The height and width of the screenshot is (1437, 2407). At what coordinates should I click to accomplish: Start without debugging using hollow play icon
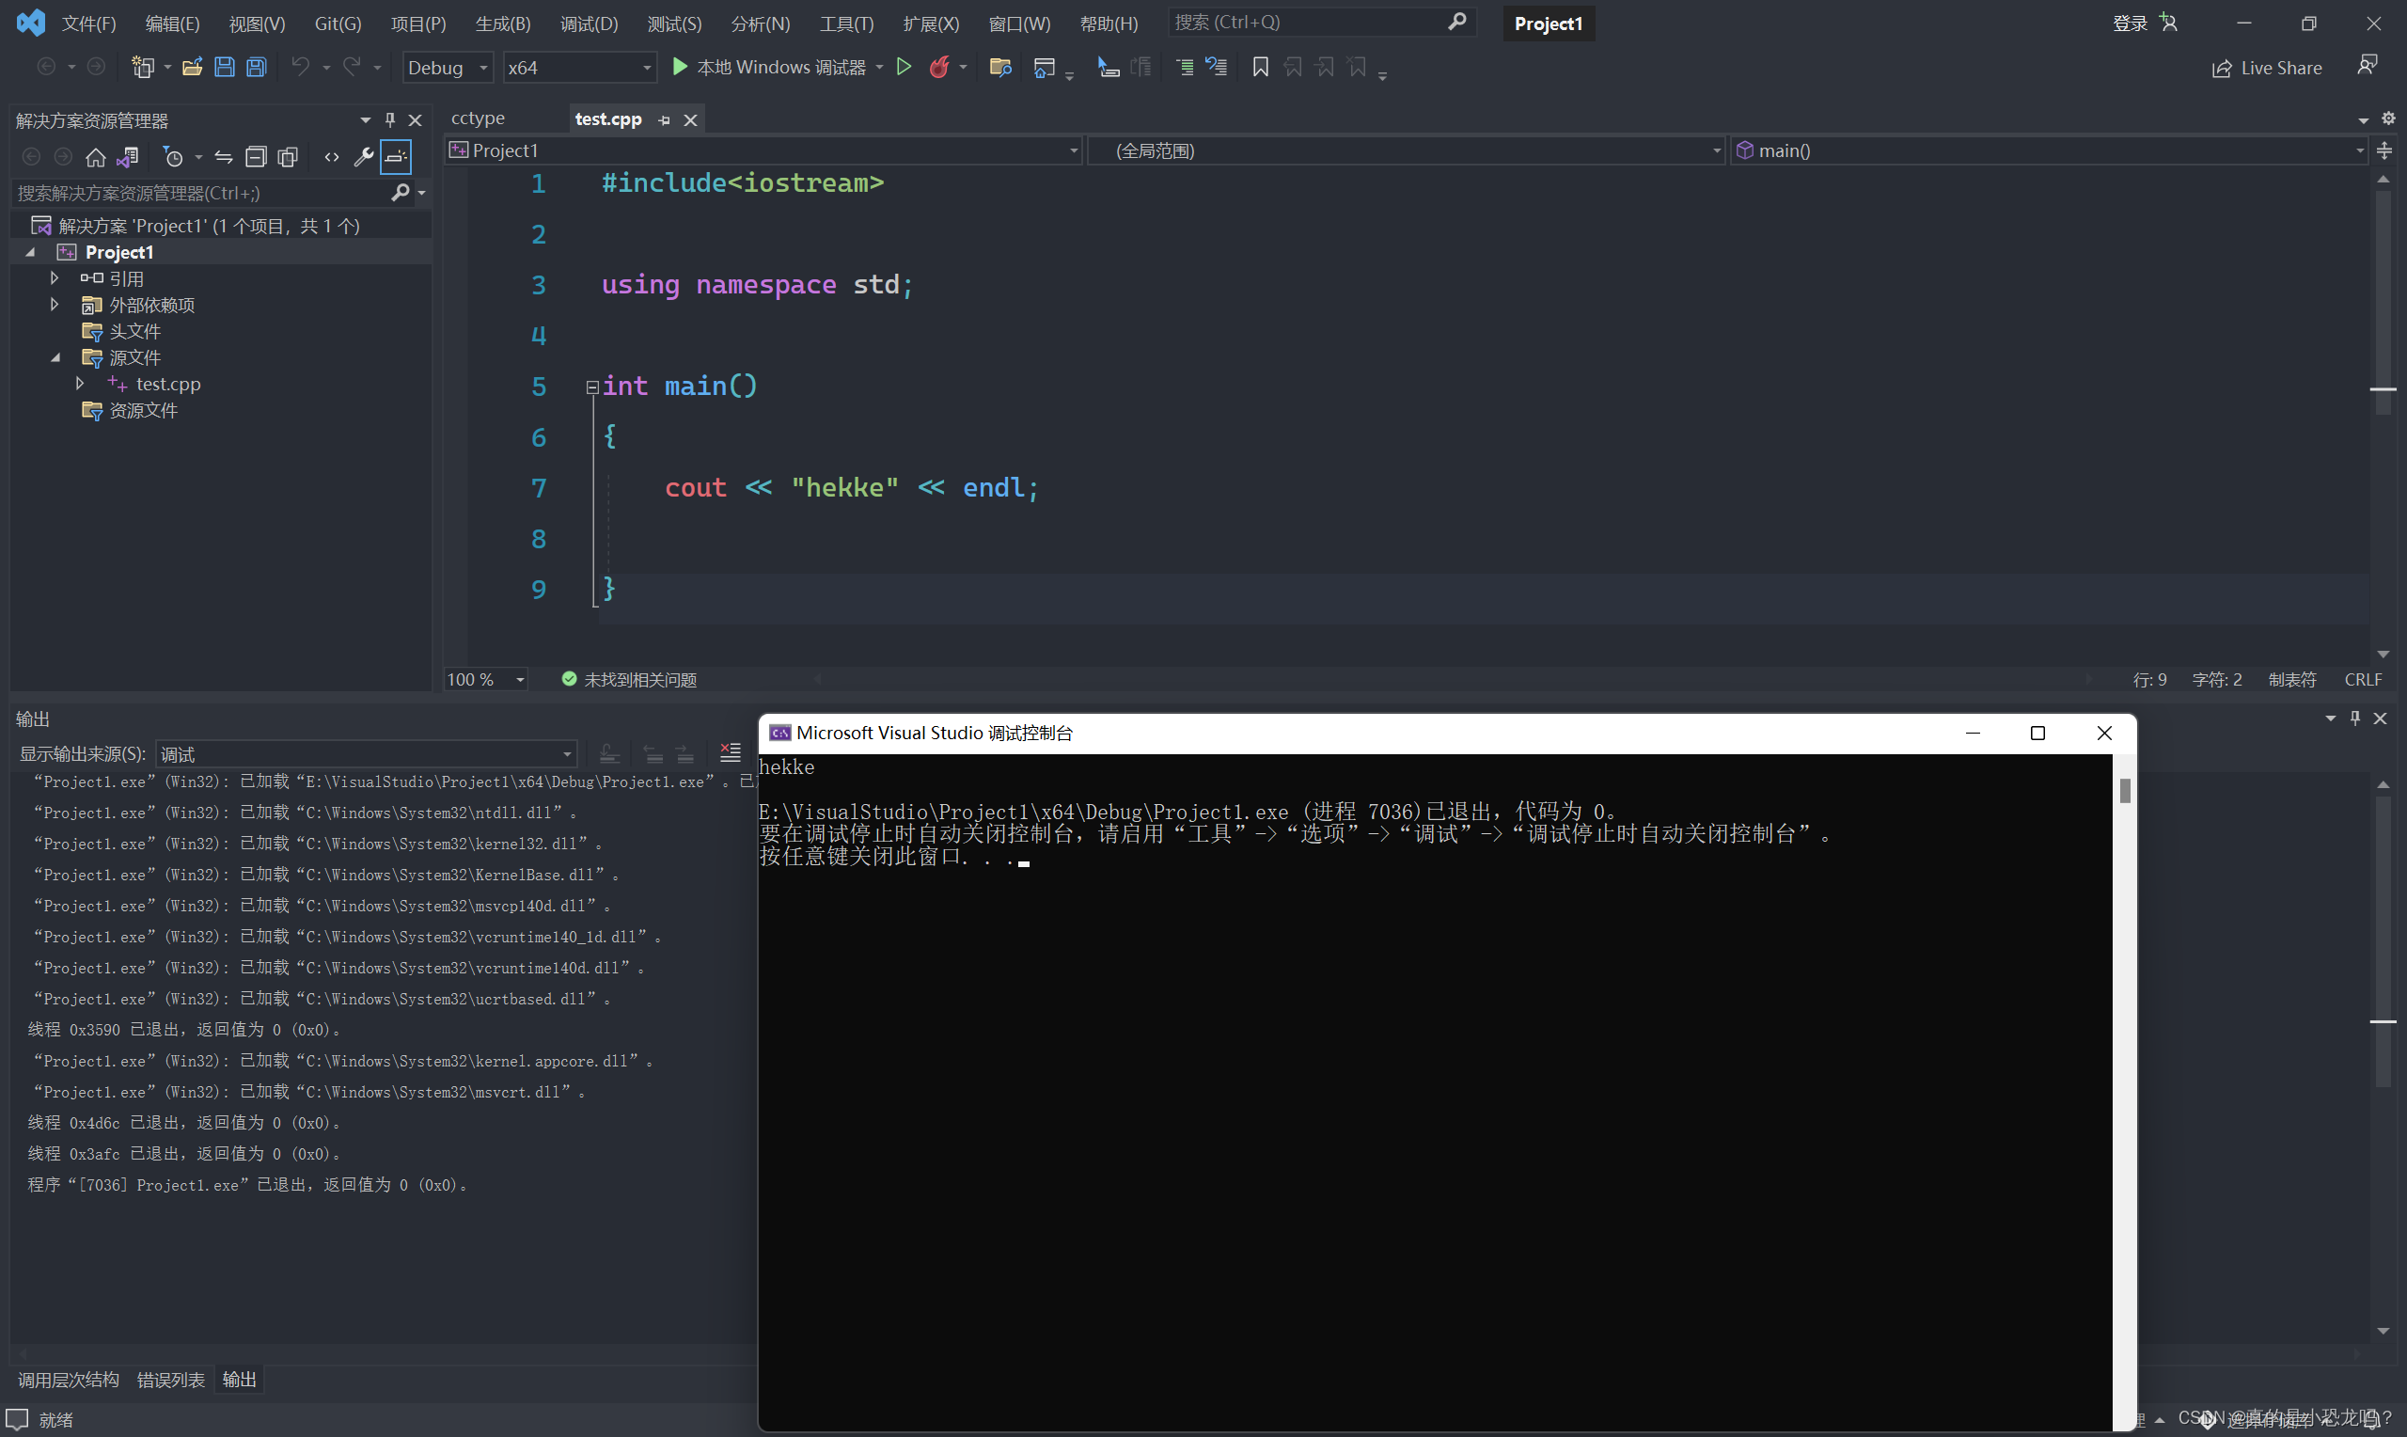[903, 67]
